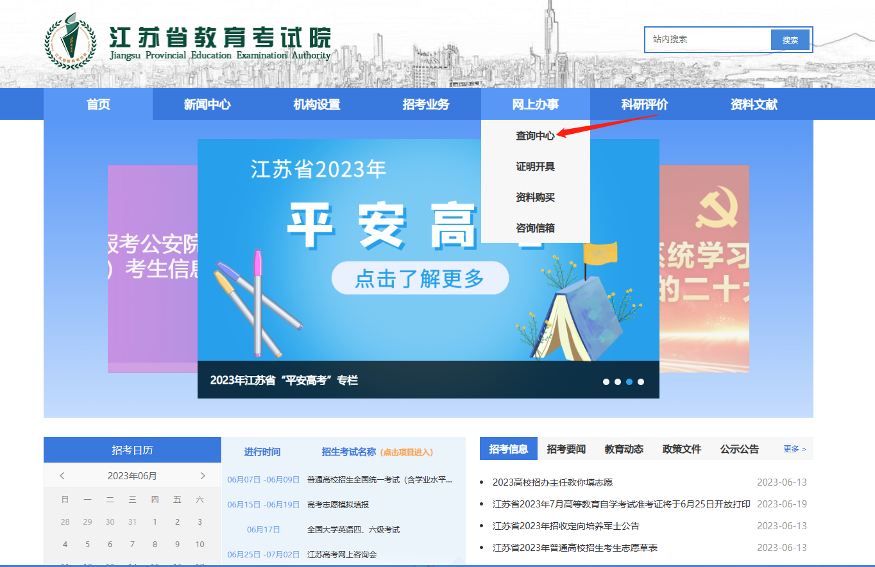Click the date 2023-06-19 in news list
875x567 pixels.
tap(782, 504)
